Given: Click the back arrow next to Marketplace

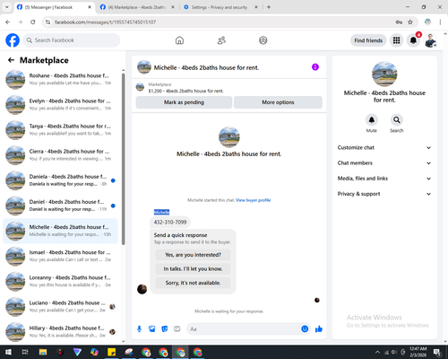Looking at the screenshot, I should [11, 60].
